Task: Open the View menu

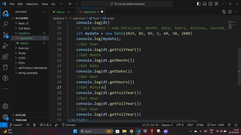Action: pyautogui.click(x=44, y=4)
